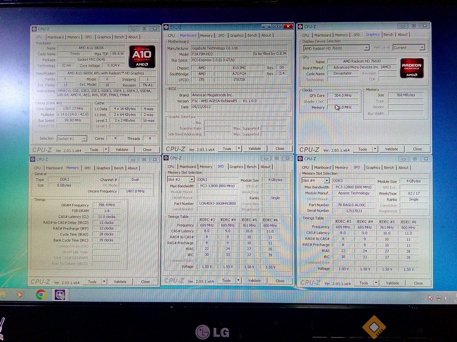Open the CPU tab in the Slot #4 window

pyautogui.click(x=305, y=168)
